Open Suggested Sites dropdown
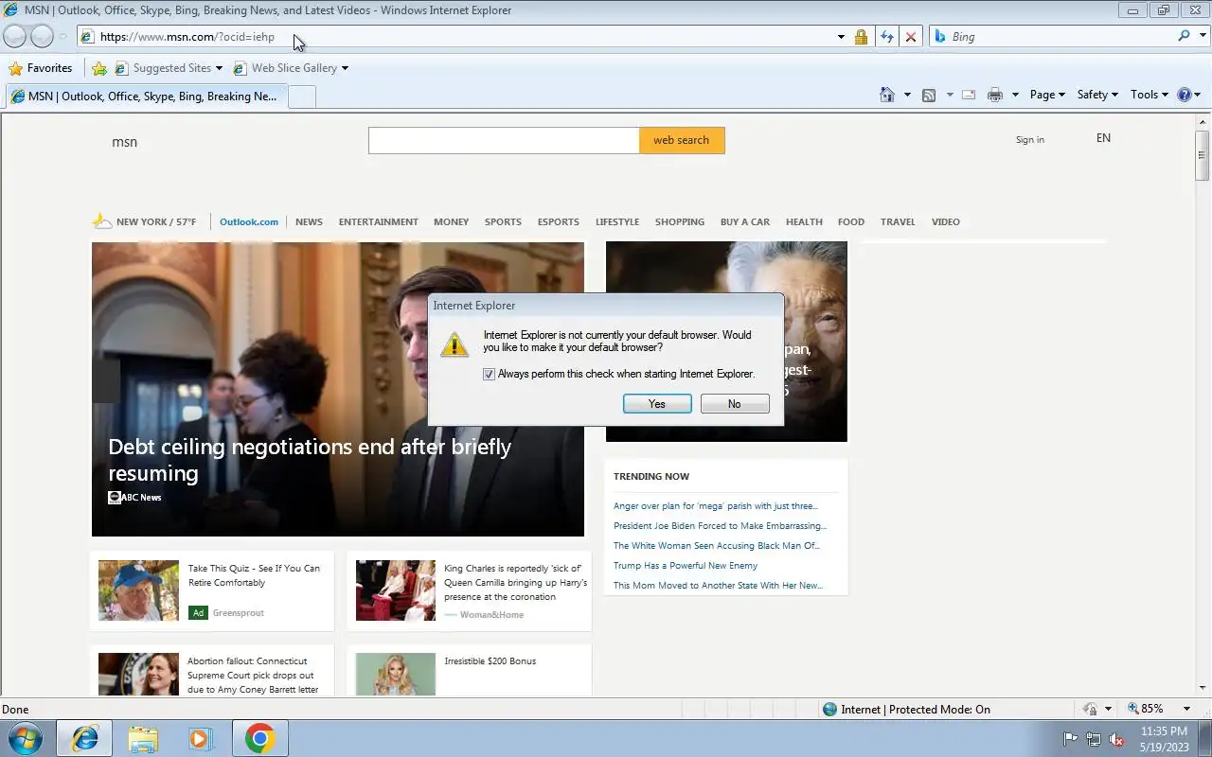The image size is (1212, 757). tap(169, 68)
